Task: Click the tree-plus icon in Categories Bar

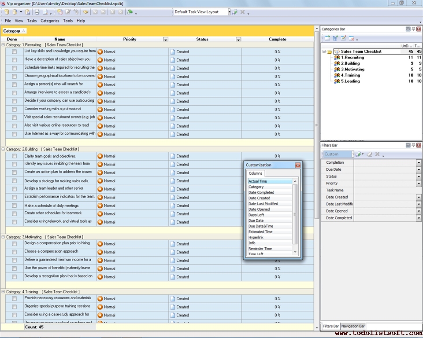Action: tap(335, 38)
